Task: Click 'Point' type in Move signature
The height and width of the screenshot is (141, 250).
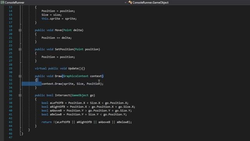Action: [67, 30]
